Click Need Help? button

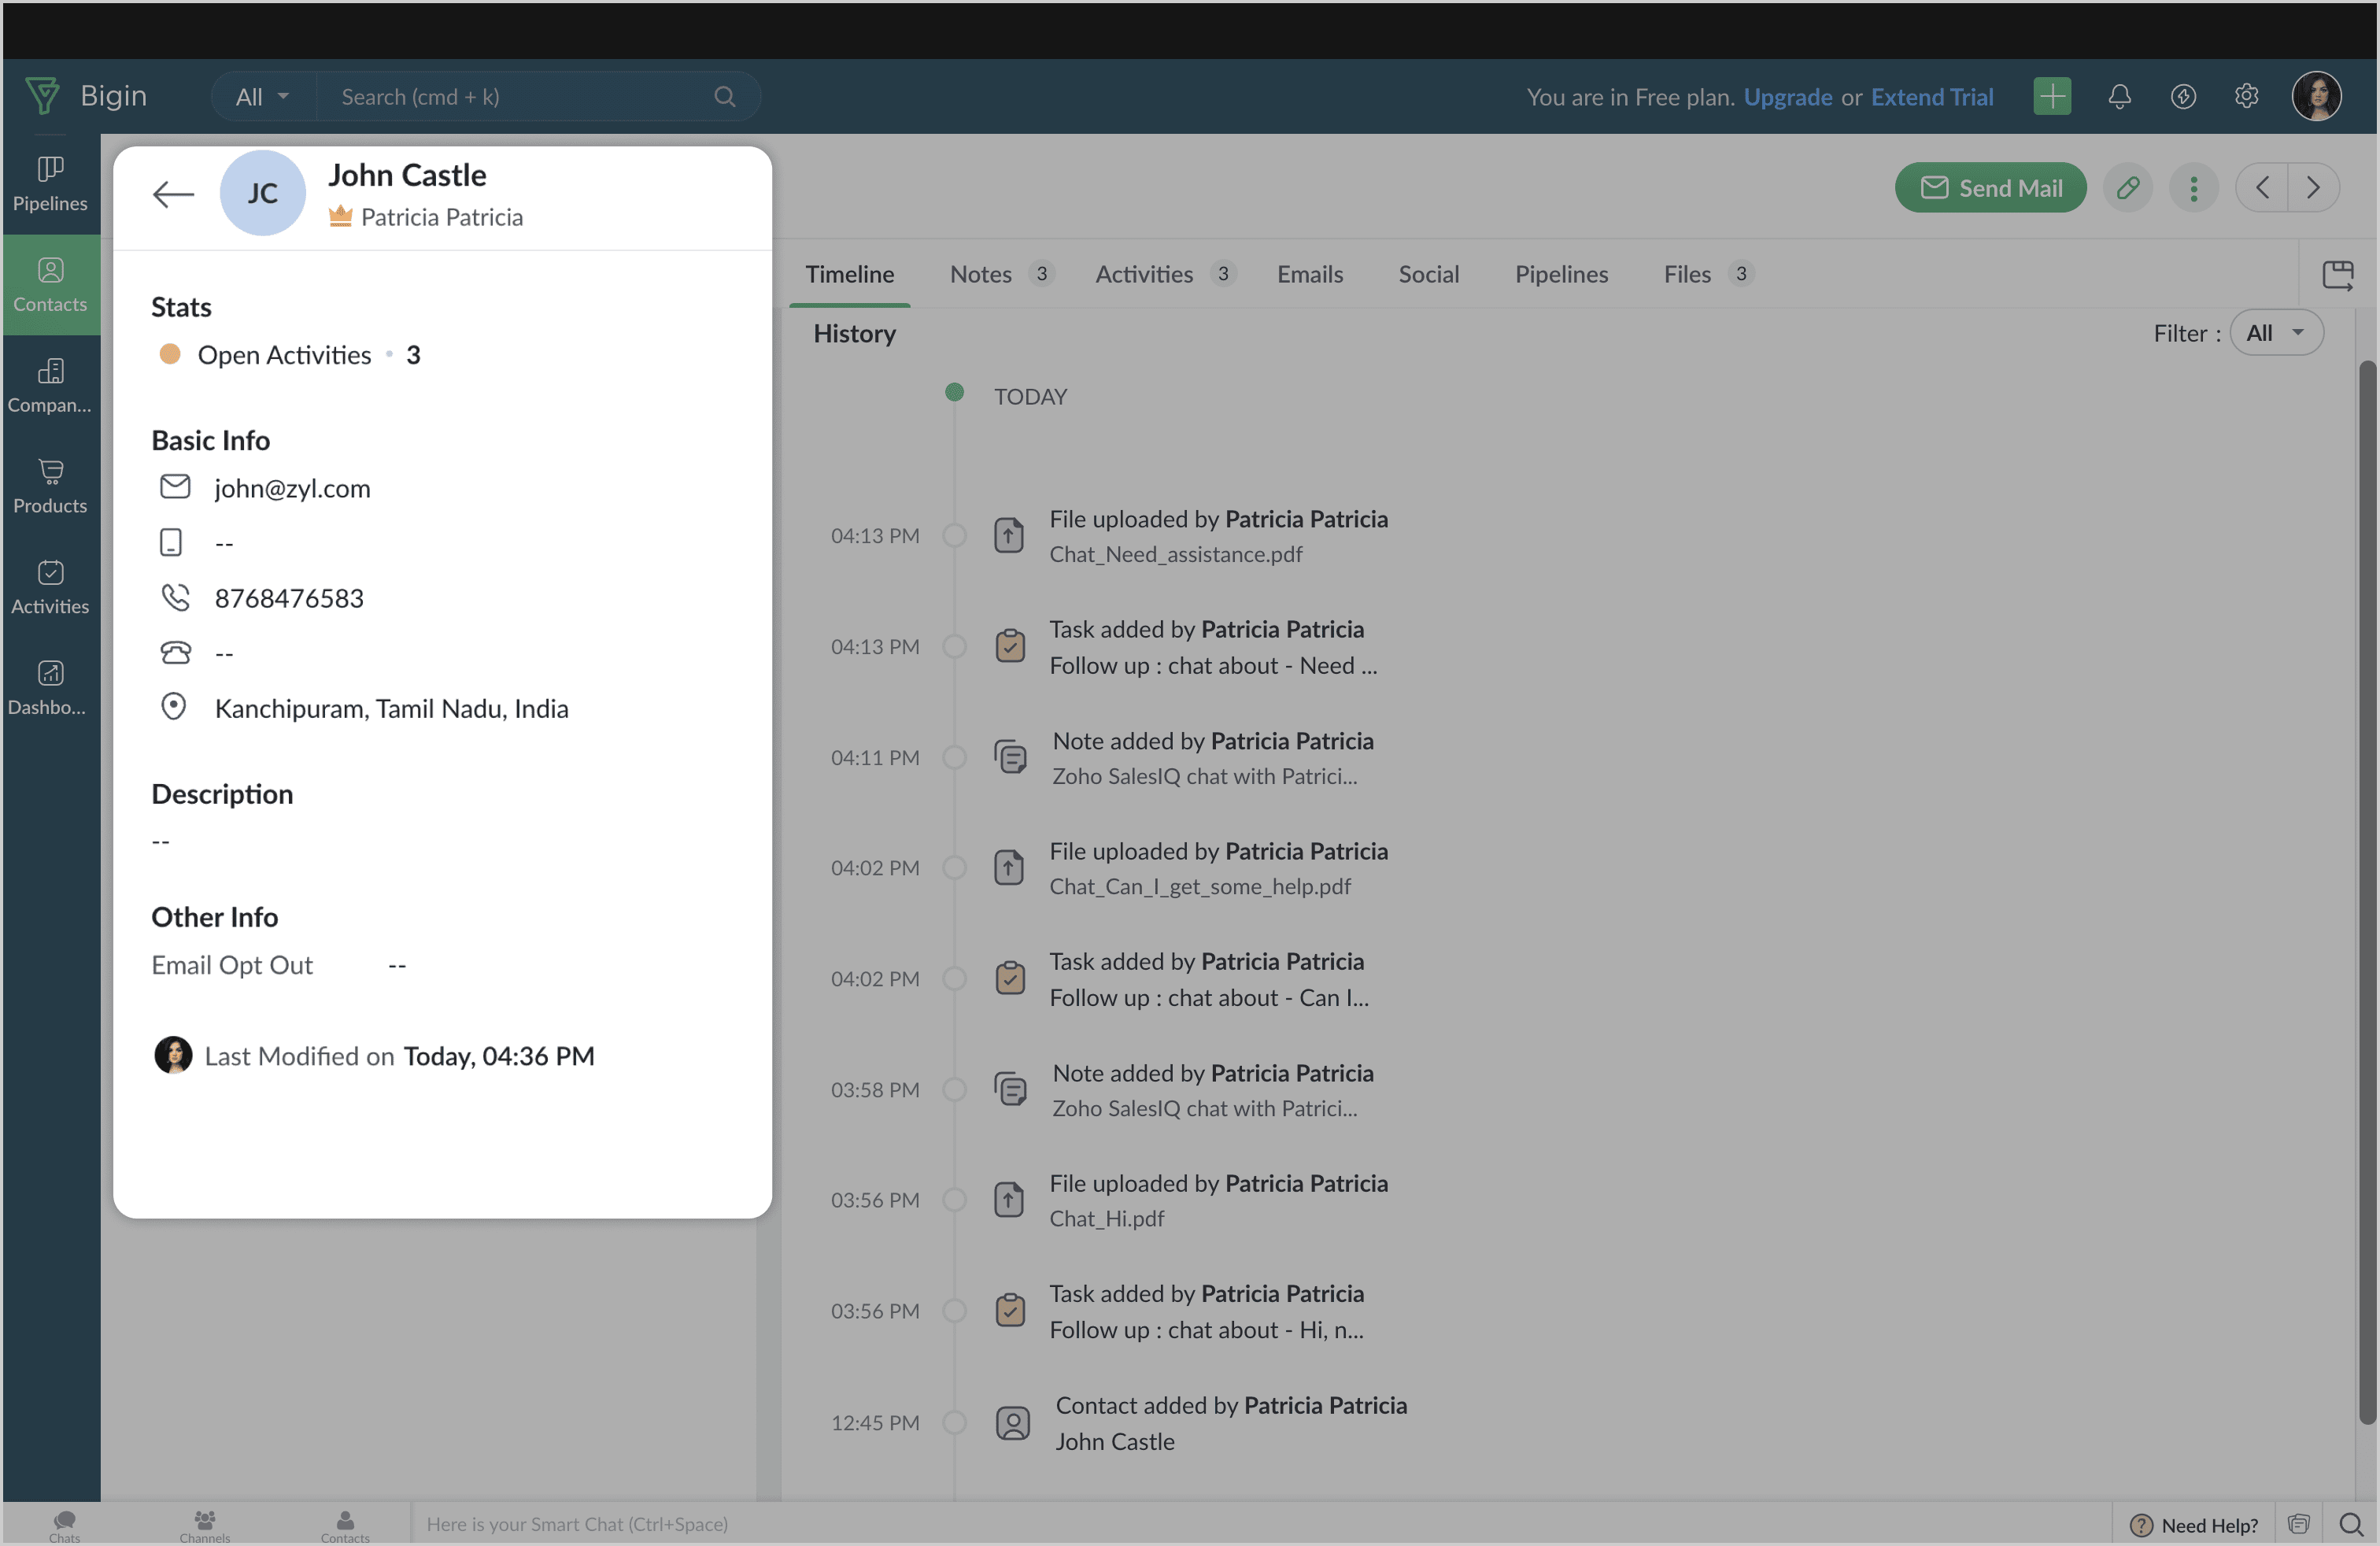click(x=2193, y=1525)
